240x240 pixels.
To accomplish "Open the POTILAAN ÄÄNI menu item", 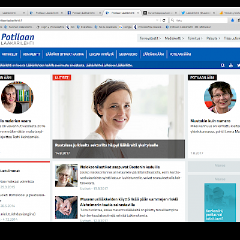I will (x=180, y=54).
